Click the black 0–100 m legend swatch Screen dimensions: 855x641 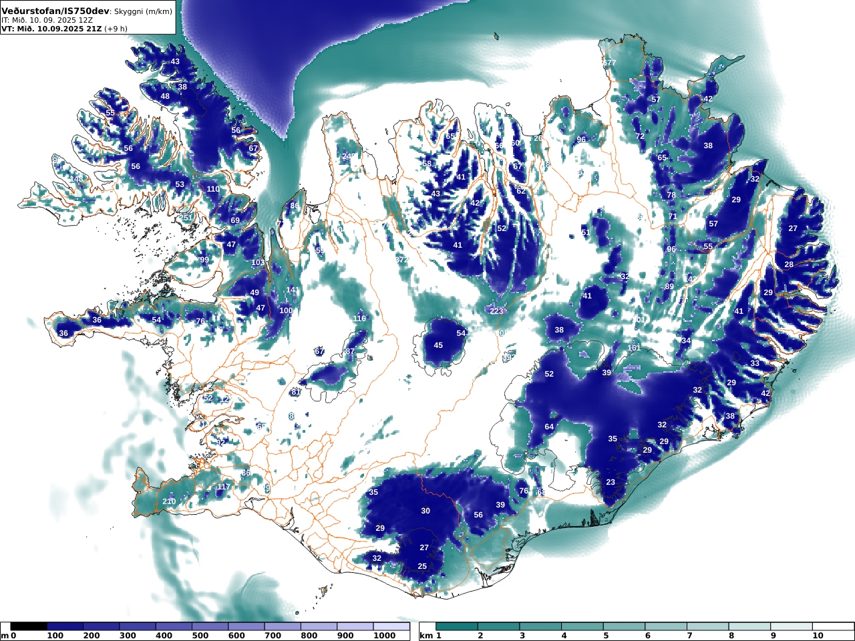click(x=29, y=626)
